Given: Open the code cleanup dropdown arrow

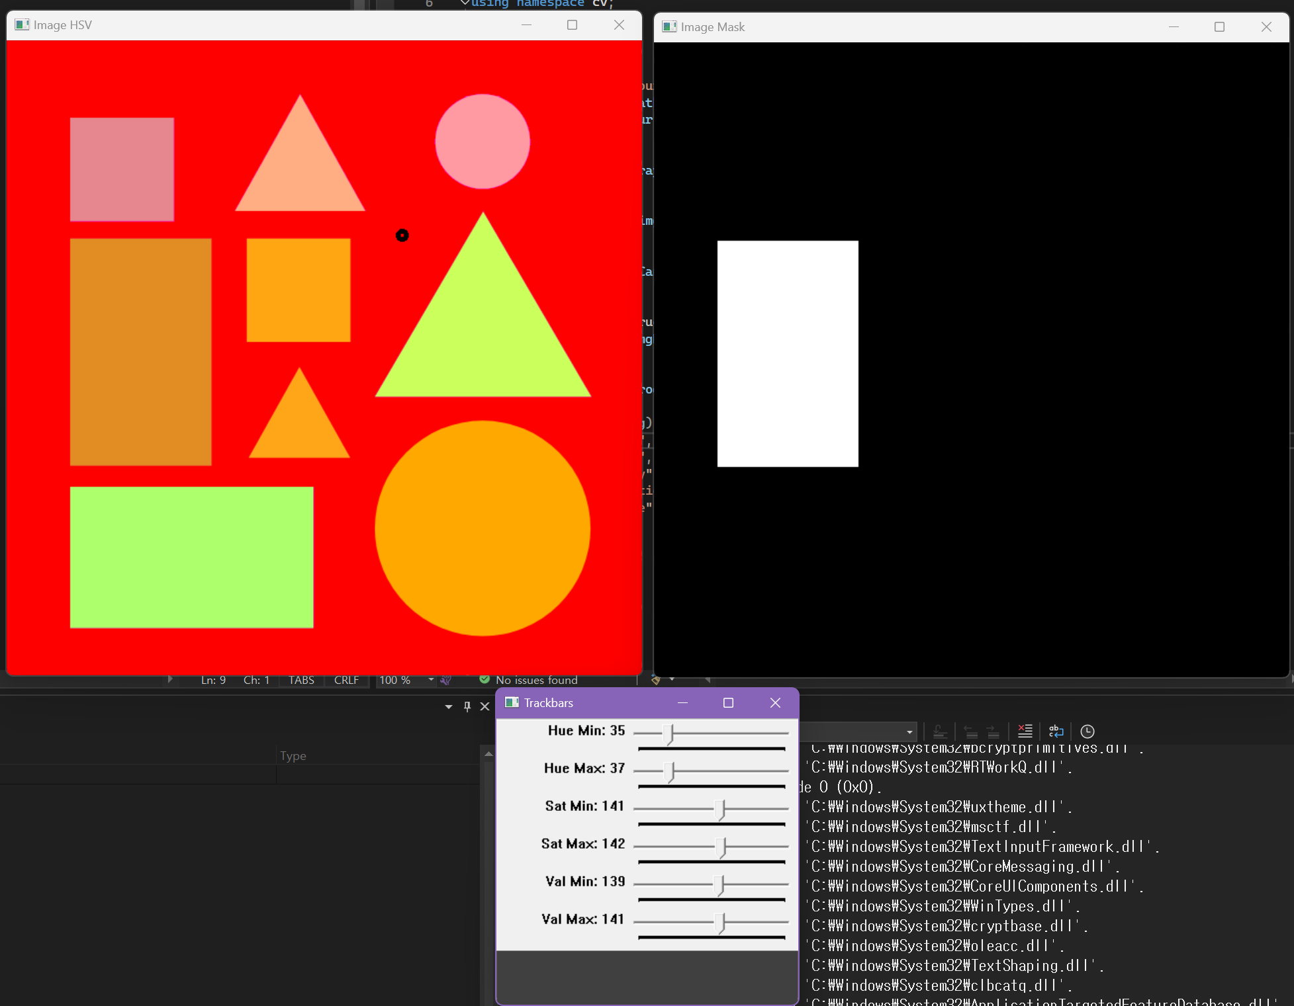Looking at the screenshot, I should [672, 679].
